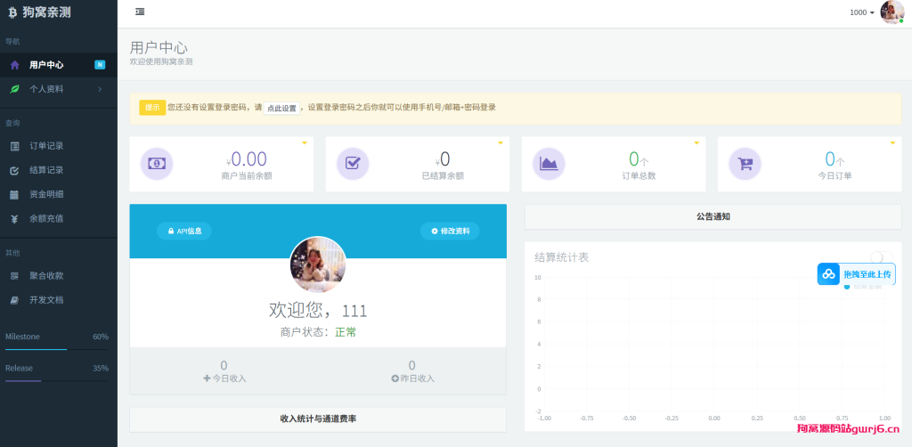Click the blue N badge on 用户中心
This screenshot has height=447, width=912.
pos(100,65)
